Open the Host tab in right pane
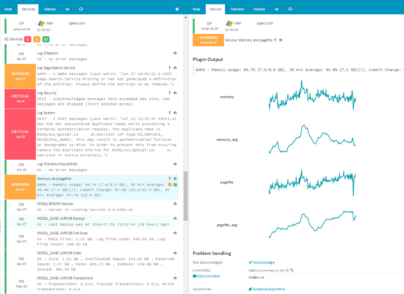404x294 pixels. point(196,9)
